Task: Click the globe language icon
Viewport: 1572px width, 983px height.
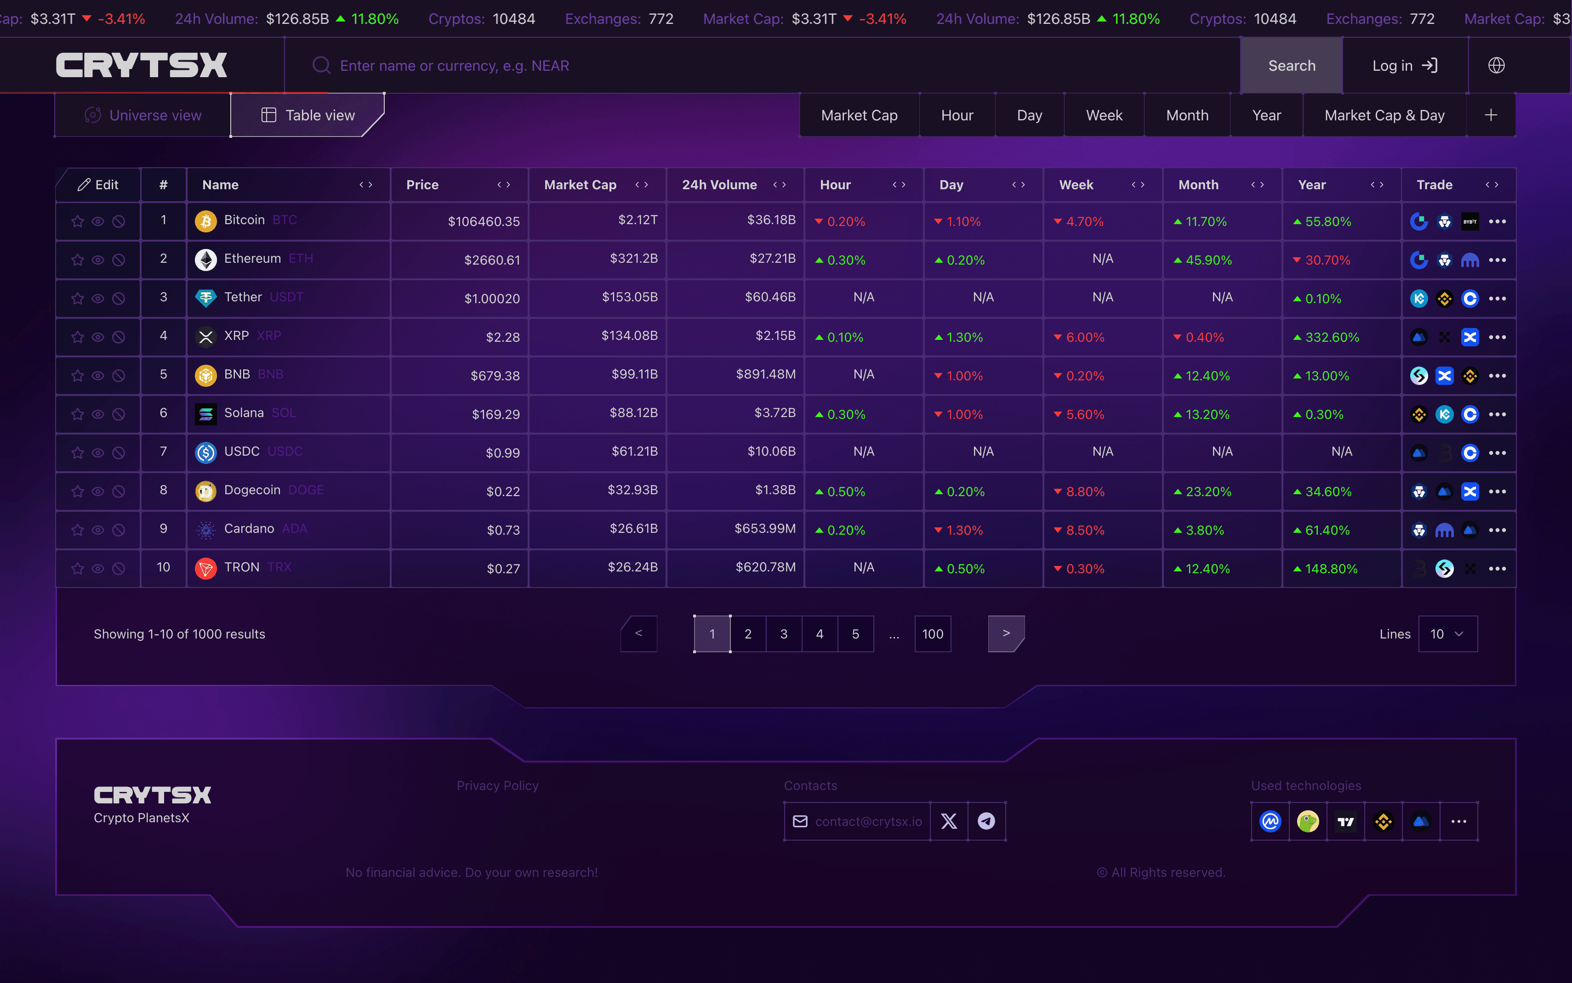Action: pos(1496,66)
